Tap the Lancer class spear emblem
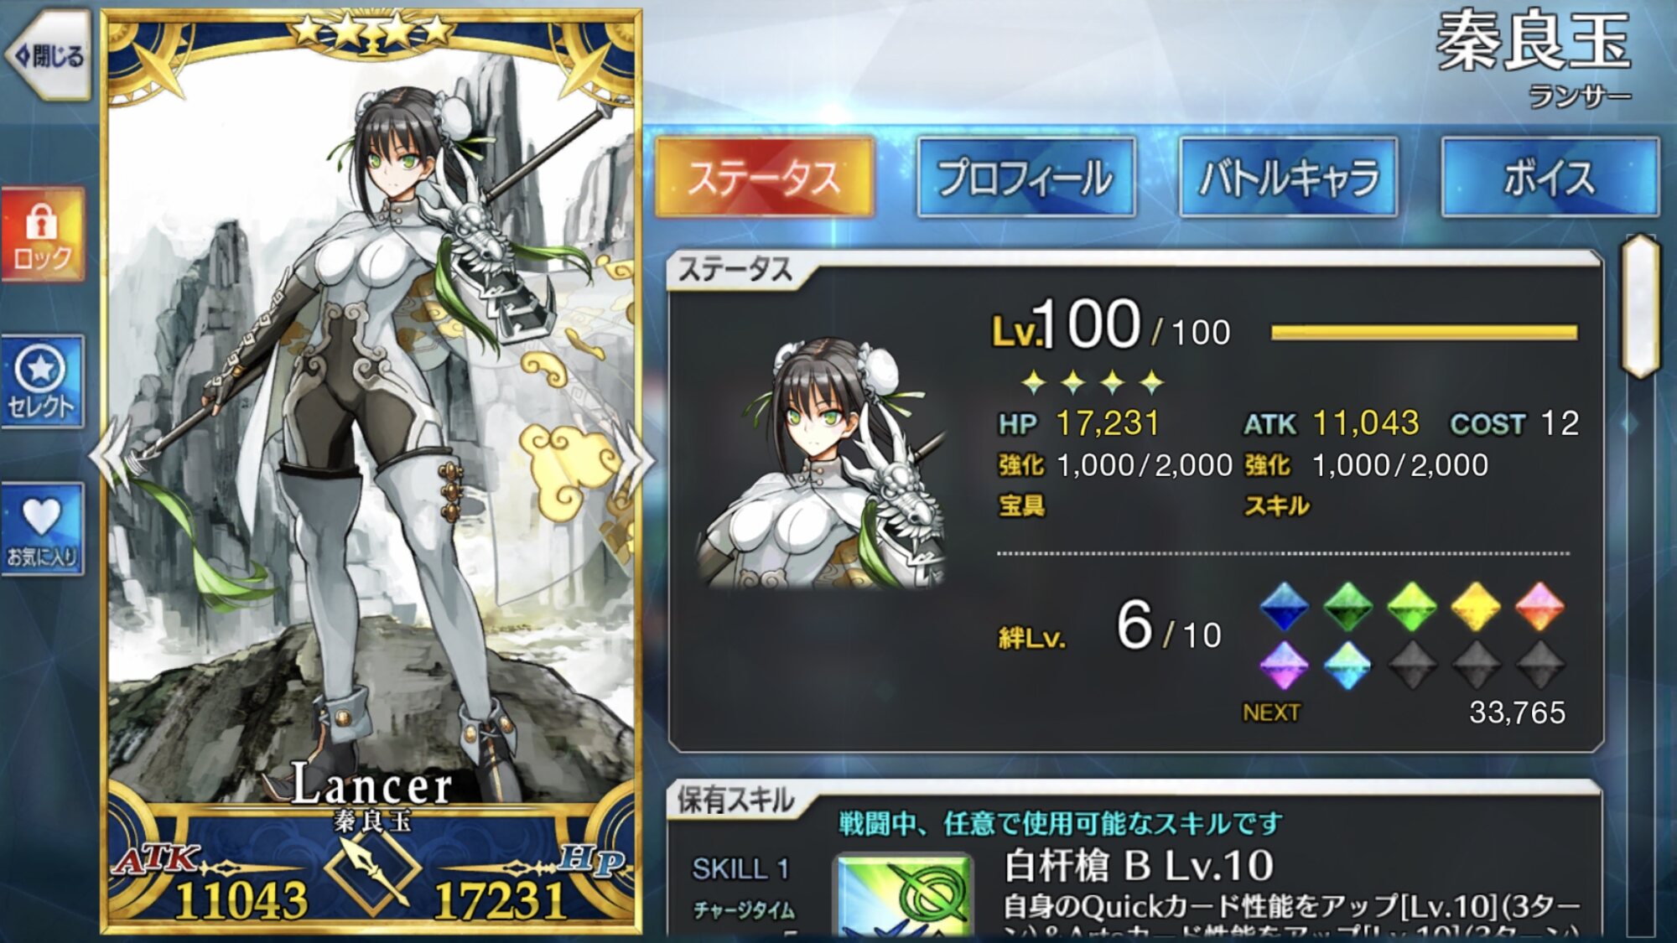Viewport: 1677px width, 943px height. (372, 873)
